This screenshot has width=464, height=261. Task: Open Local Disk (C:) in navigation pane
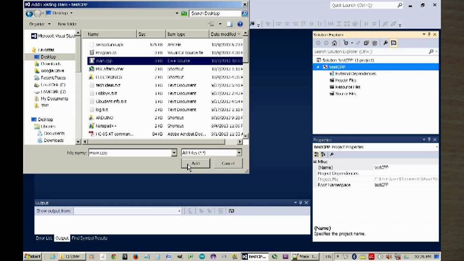point(53,85)
